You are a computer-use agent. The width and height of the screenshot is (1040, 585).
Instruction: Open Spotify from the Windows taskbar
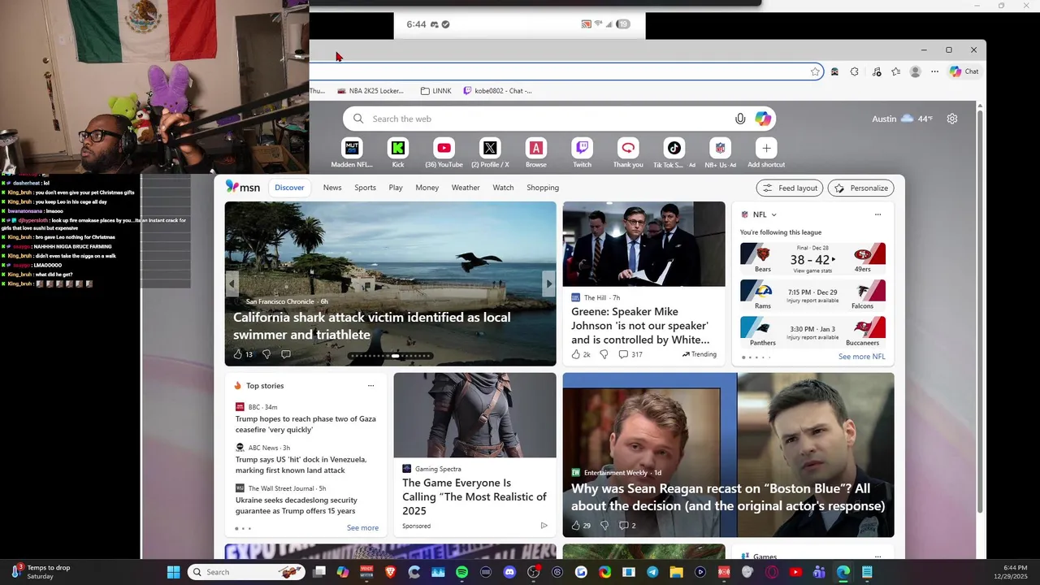pyautogui.click(x=462, y=572)
